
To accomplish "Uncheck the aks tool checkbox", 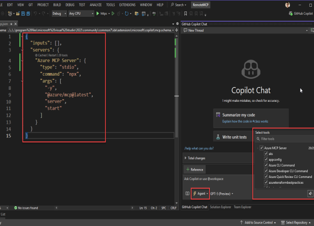I will coord(266,154).
